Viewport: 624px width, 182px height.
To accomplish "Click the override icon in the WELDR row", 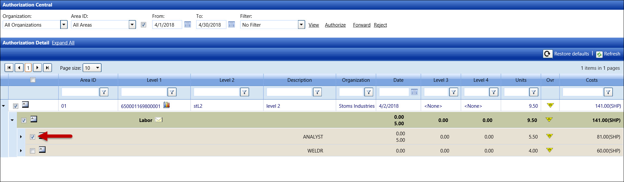I will (549, 150).
